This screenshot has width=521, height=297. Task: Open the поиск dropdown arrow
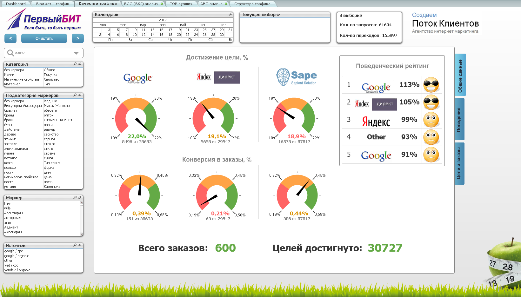pos(76,53)
